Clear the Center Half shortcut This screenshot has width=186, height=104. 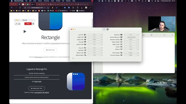pyautogui.click(x=102, y=40)
